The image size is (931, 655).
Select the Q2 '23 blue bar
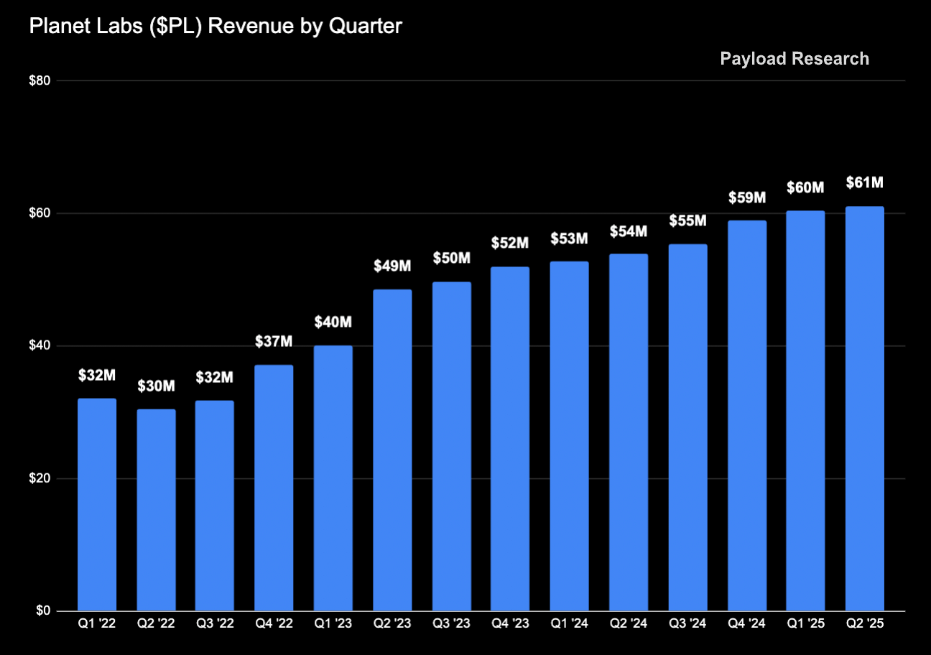click(392, 450)
